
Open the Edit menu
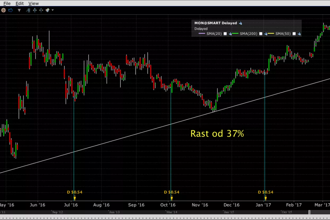pos(20,3)
